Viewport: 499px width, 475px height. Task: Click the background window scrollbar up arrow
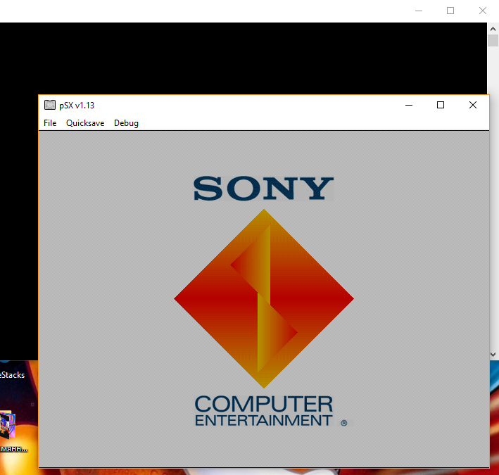pyautogui.click(x=493, y=29)
